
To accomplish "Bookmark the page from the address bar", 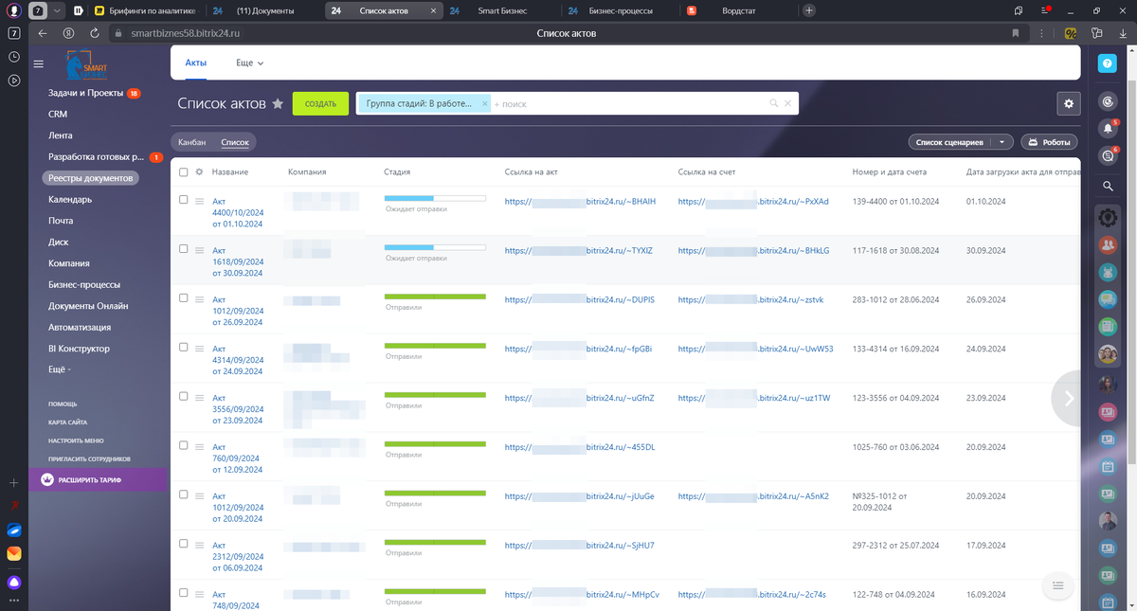I will pyautogui.click(x=1016, y=33).
